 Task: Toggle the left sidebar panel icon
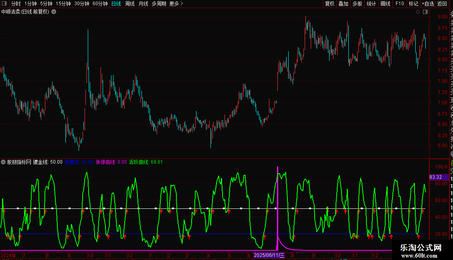pyautogui.click(x=4, y=4)
